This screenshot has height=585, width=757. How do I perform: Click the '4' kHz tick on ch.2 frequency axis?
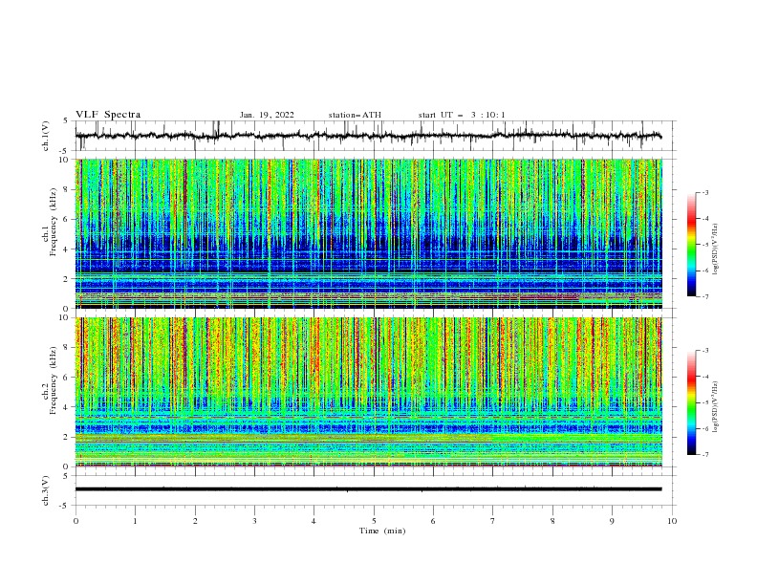click(67, 407)
